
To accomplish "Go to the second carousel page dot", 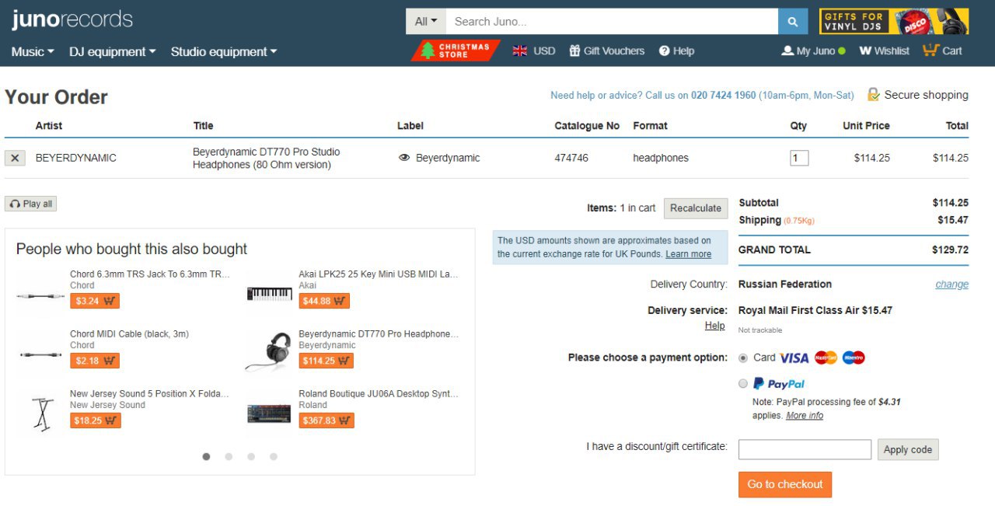I will (229, 457).
